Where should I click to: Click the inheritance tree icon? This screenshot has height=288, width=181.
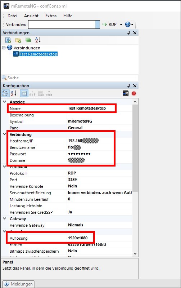(x=32, y=93)
